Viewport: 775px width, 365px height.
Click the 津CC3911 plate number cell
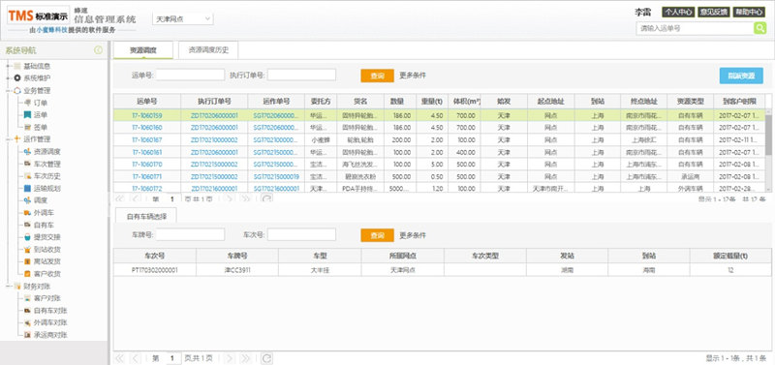pyautogui.click(x=236, y=270)
